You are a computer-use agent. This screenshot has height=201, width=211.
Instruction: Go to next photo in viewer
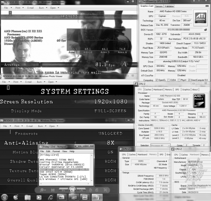[x=81, y=190]
